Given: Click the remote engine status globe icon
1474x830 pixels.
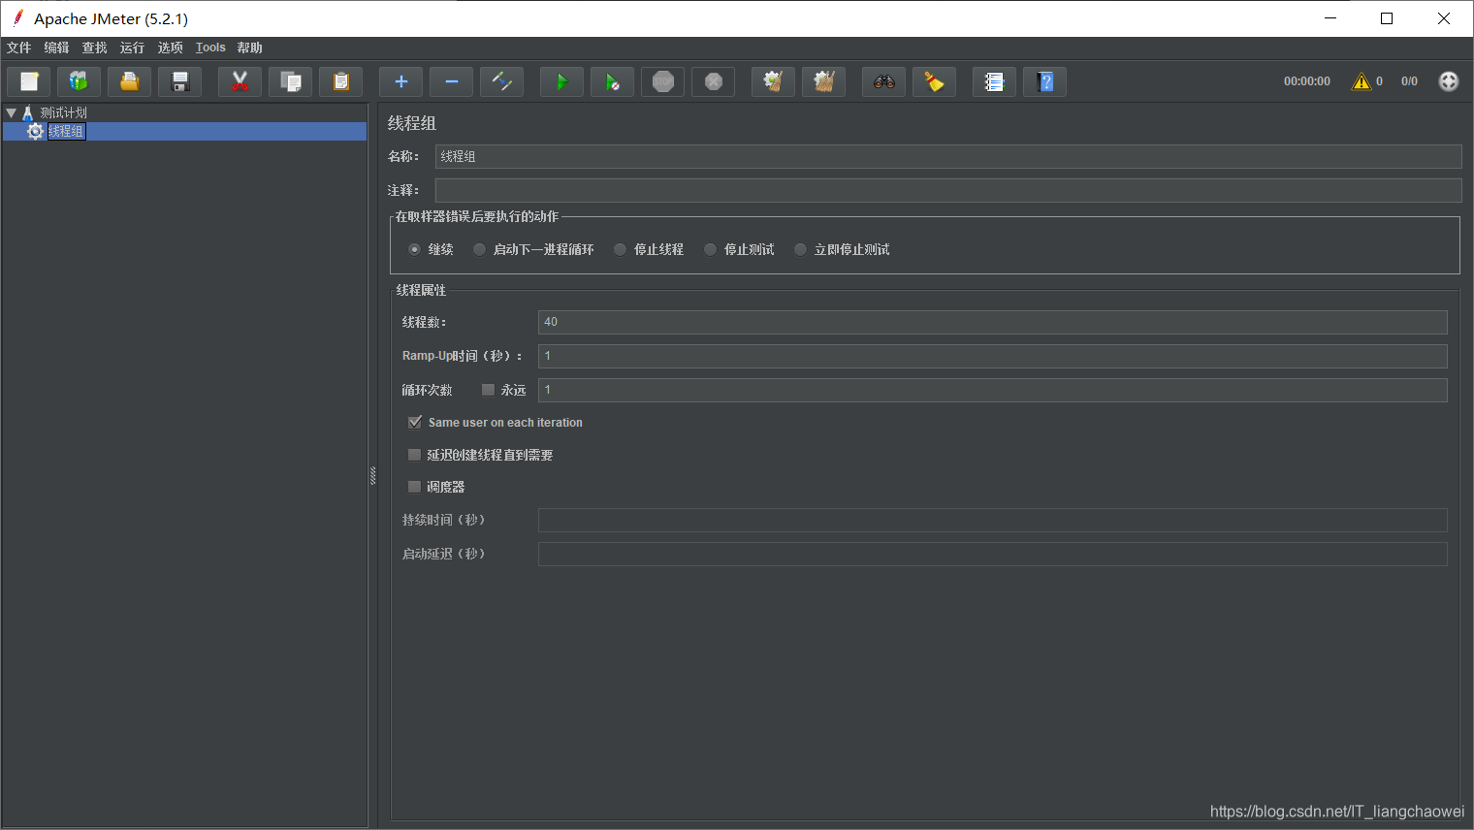Looking at the screenshot, I should coord(1449,81).
